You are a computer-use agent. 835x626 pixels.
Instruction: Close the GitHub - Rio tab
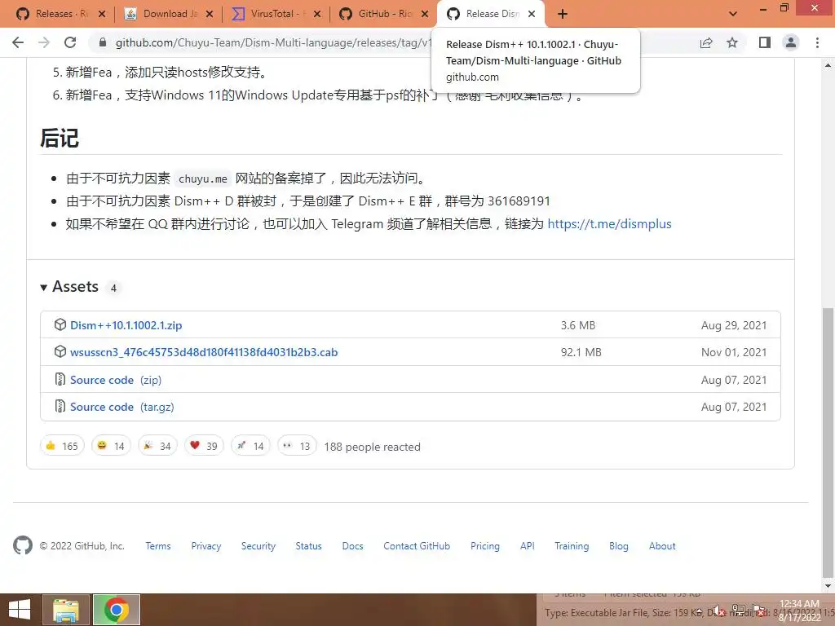click(424, 14)
